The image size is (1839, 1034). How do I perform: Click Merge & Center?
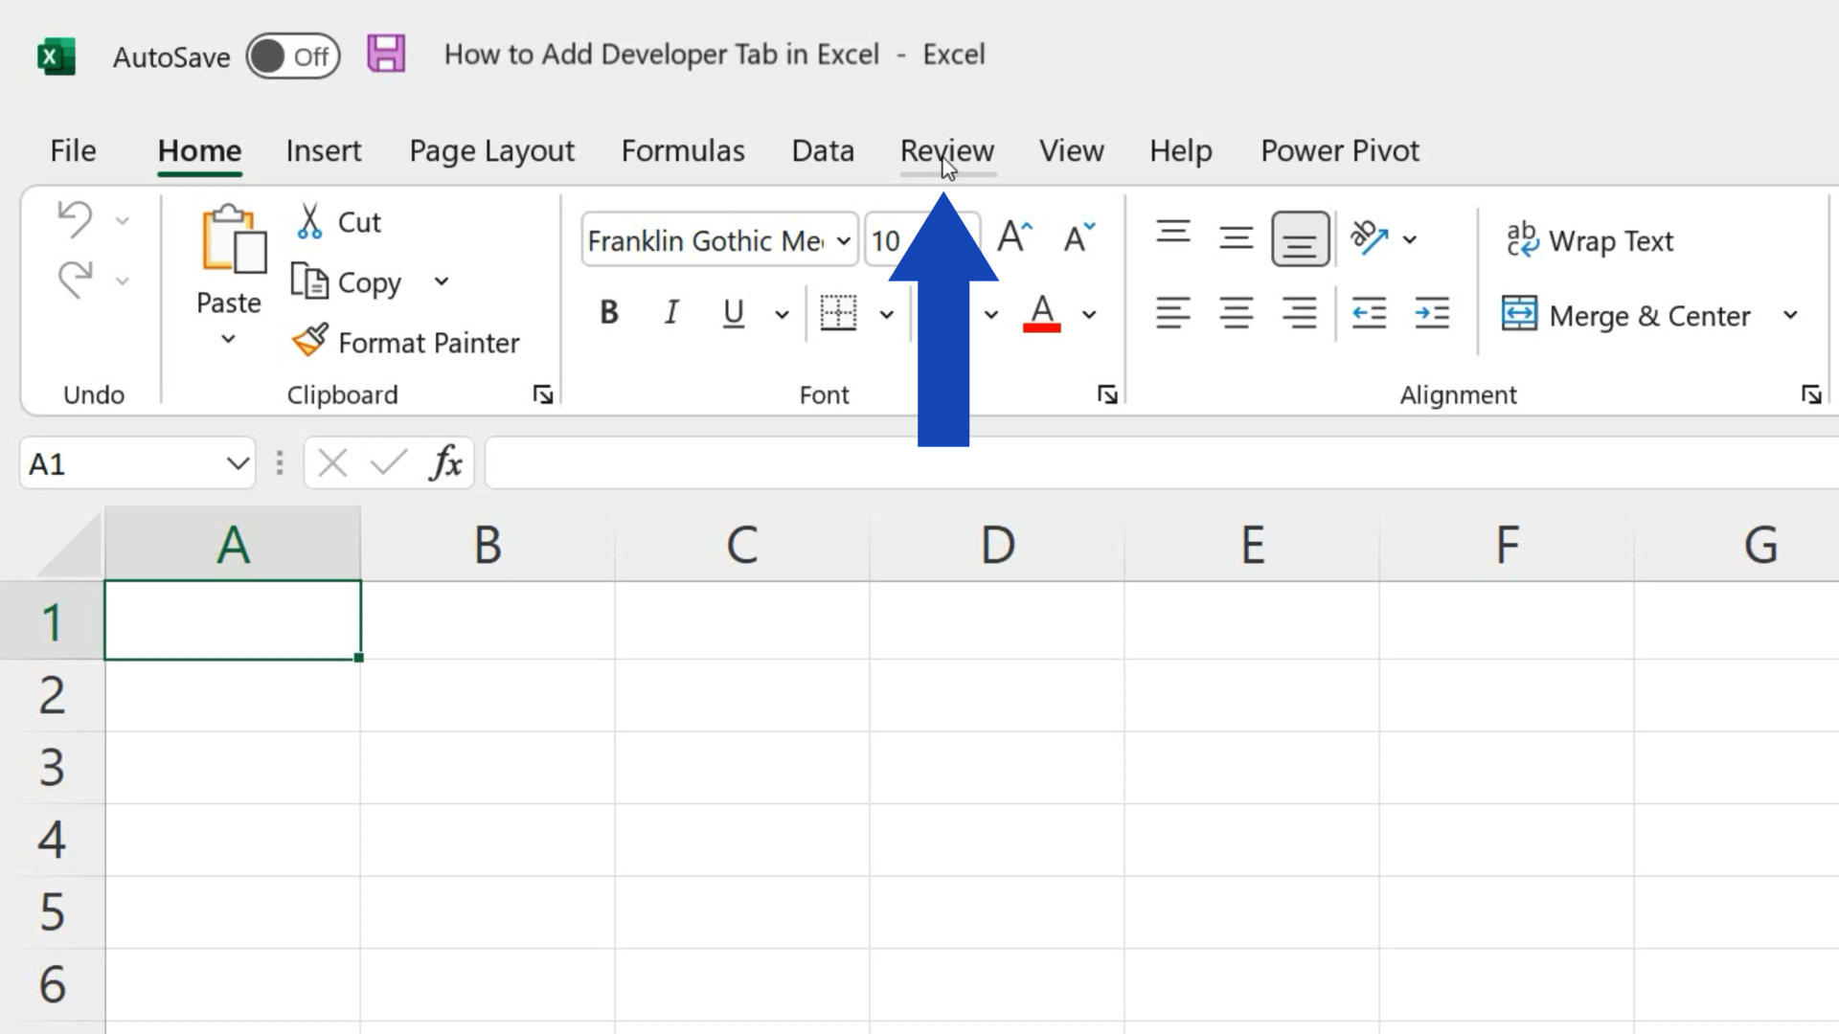[x=1626, y=315]
